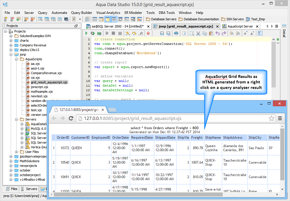Select mathsample.xjs in project tree
290x201 pixels.
pos(42,92)
